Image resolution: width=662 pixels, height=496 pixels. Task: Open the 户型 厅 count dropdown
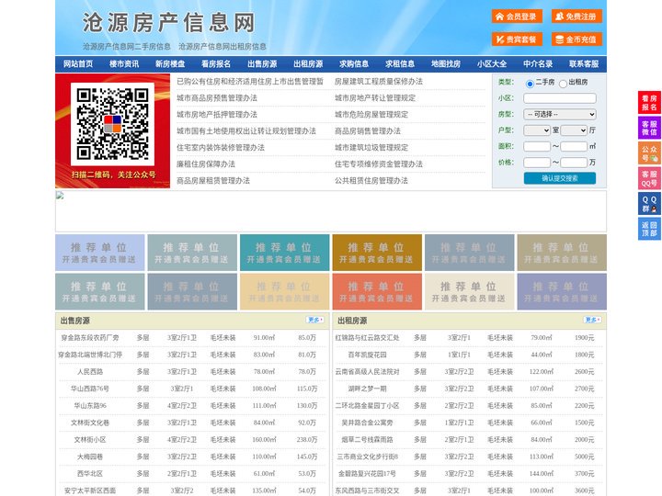pos(574,130)
